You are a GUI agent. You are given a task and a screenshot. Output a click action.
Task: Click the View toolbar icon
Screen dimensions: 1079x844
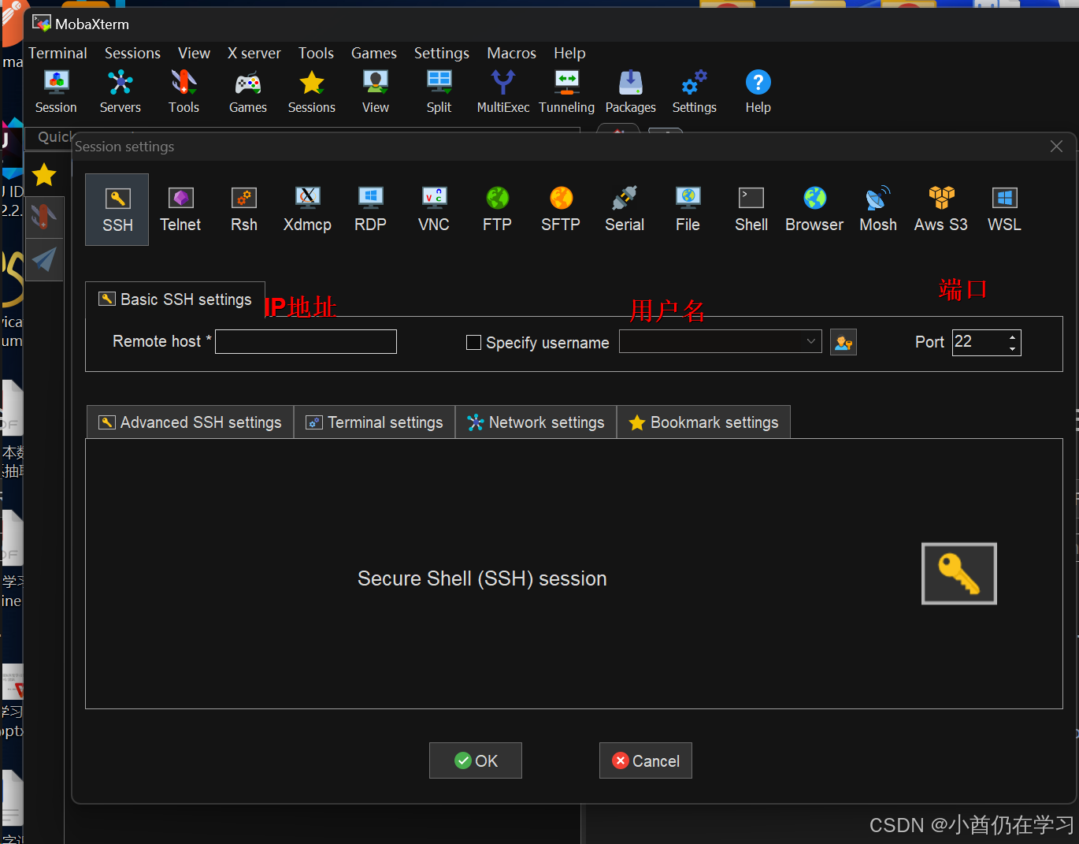pos(375,91)
